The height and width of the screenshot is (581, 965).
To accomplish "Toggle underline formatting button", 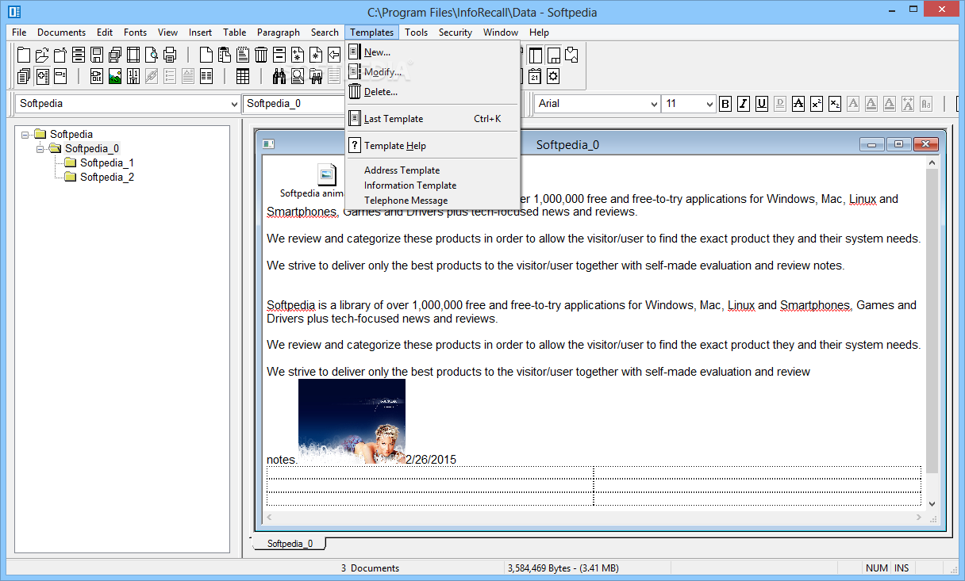I will pos(762,104).
